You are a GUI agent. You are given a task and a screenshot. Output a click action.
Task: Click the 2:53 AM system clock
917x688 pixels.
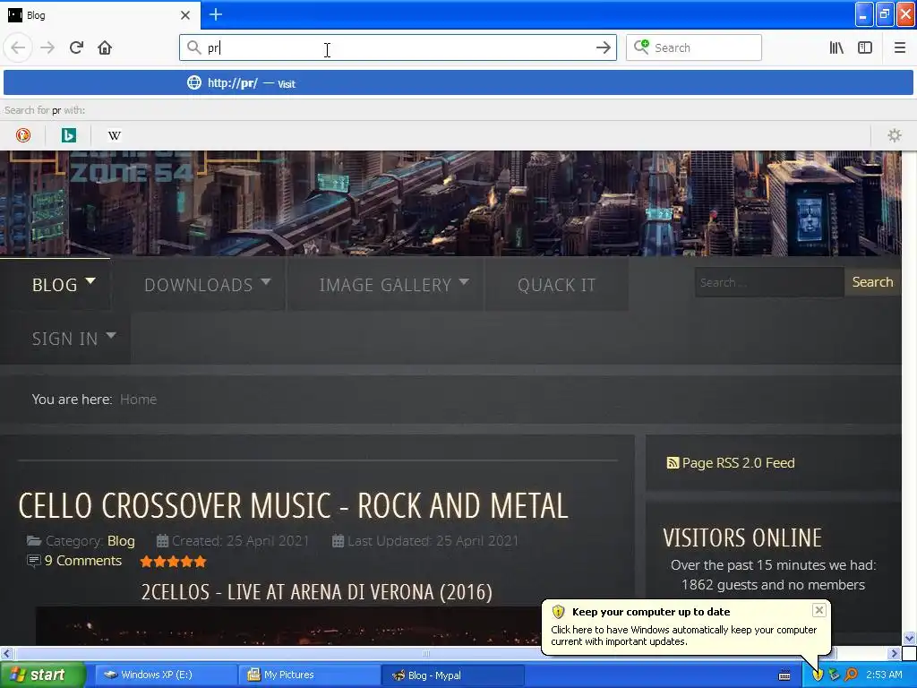click(884, 675)
